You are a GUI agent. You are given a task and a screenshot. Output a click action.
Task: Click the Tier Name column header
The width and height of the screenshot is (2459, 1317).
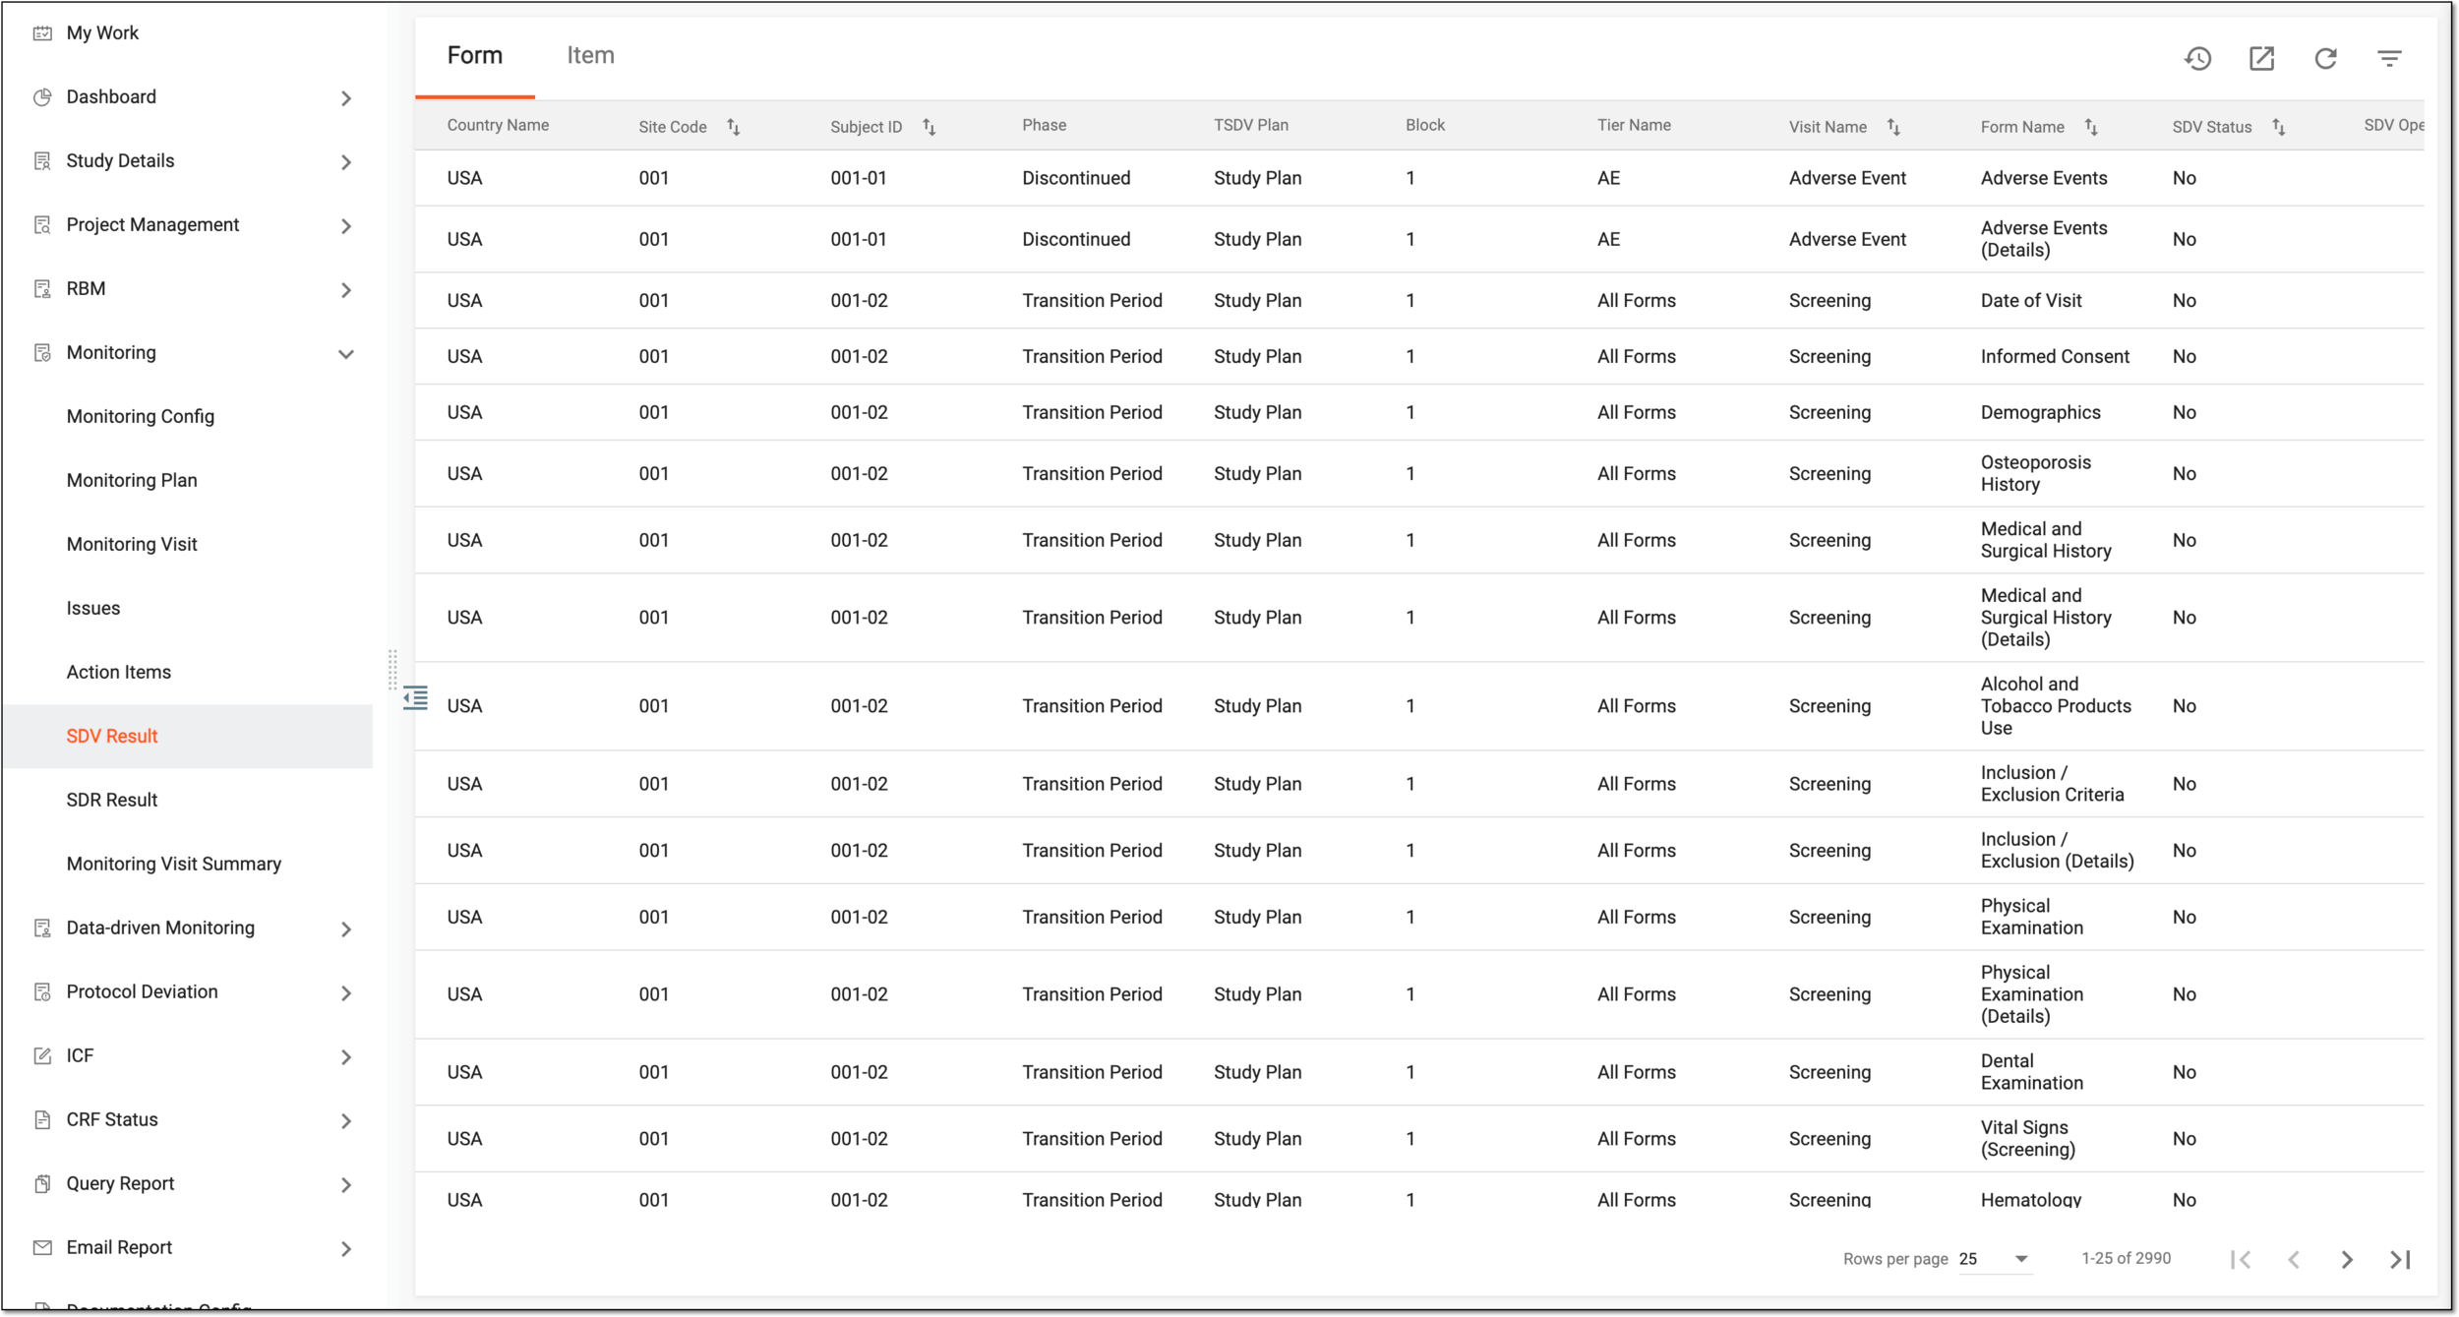click(1634, 126)
